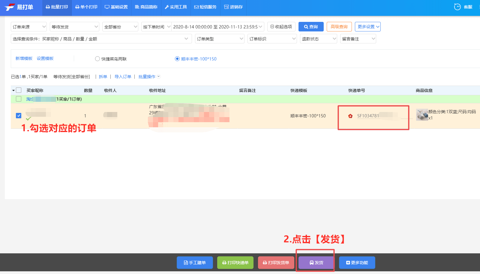Open customer service 客服 icon
The height and width of the screenshot is (274, 480).
pyautogui.click(x=457, y=7)
